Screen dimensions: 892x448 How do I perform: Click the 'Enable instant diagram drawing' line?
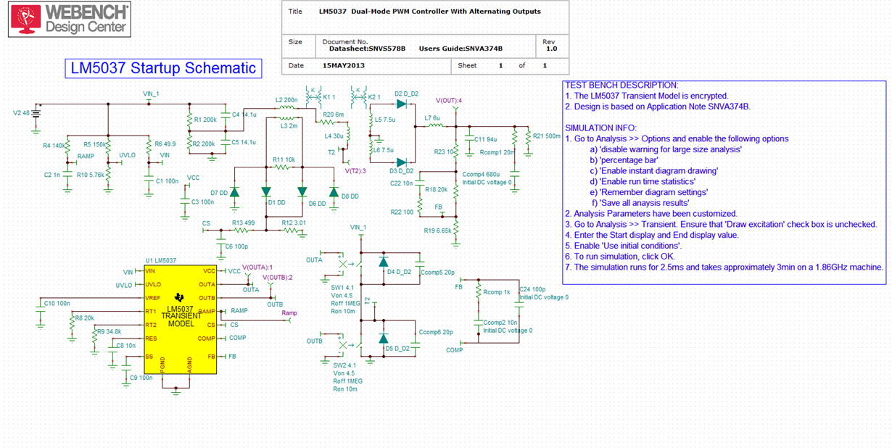[653, 171]
